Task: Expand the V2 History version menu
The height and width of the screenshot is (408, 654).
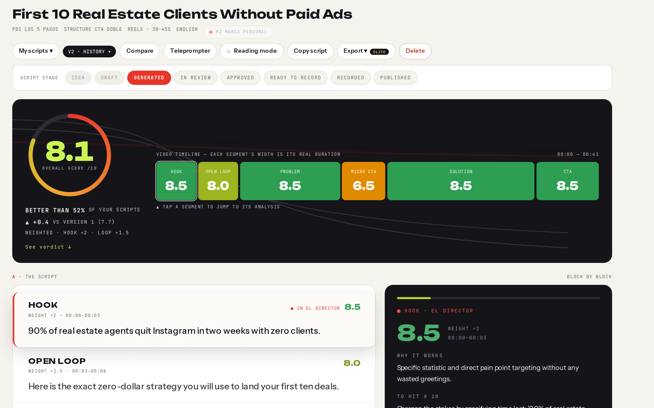Action: [89, 51]
